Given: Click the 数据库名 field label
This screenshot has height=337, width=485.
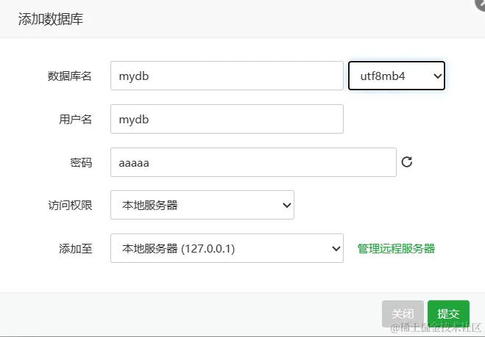Looking at the screenshot, I should [x=70, y=76].
